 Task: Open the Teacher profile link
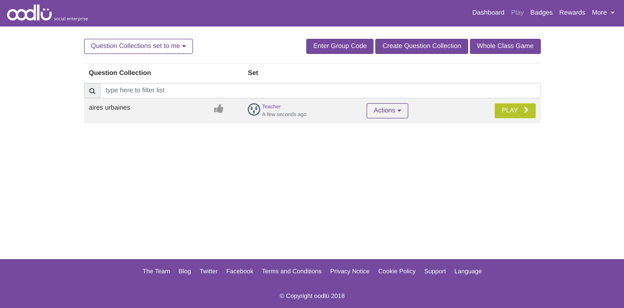pyautogui.click(x=271, y=106)
